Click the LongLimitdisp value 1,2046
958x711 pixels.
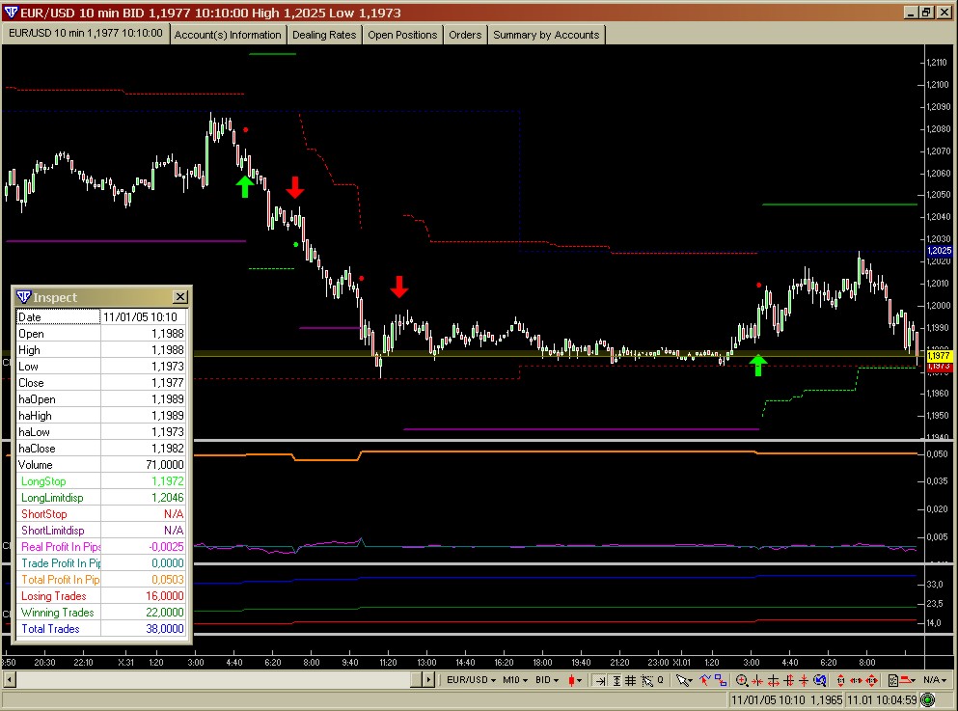[168, 498]
